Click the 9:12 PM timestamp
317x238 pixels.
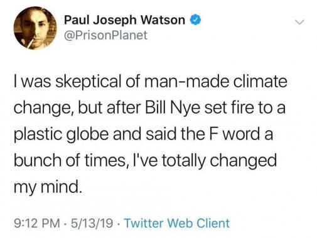(37, 224)
